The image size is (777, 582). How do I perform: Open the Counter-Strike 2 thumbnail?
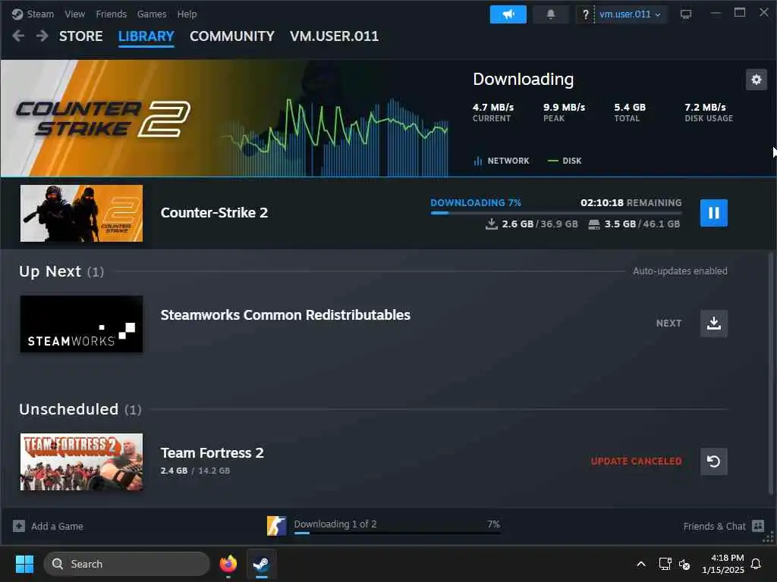(x=81, y=213)
